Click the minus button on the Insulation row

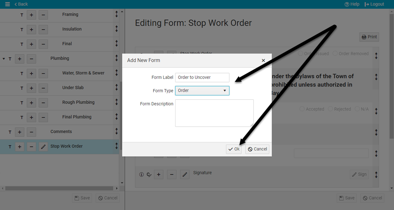43,29
